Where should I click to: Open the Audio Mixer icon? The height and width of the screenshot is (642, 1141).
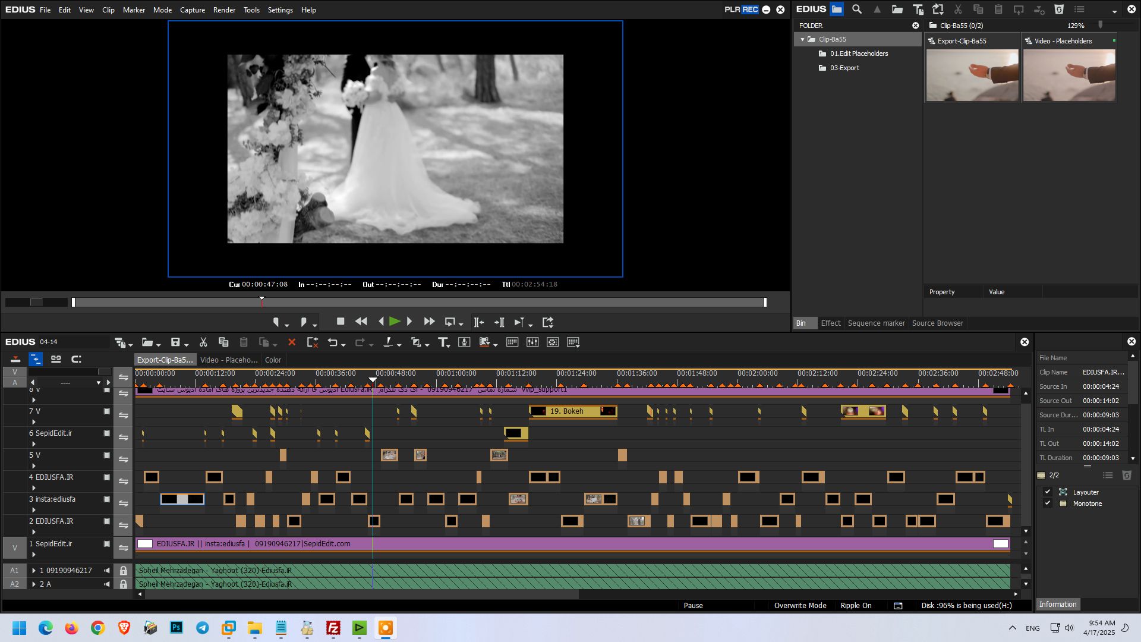[x=532, y=342]
